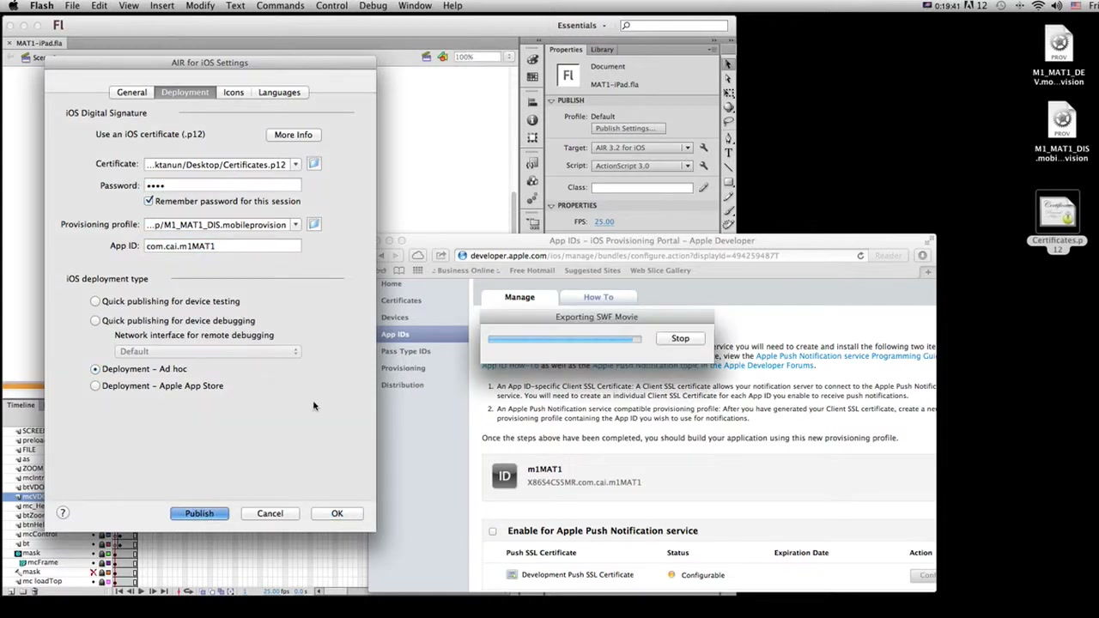Screen dimensions: 1099x618
Task: Play timeline animation
Action: [x=141, y=591]
